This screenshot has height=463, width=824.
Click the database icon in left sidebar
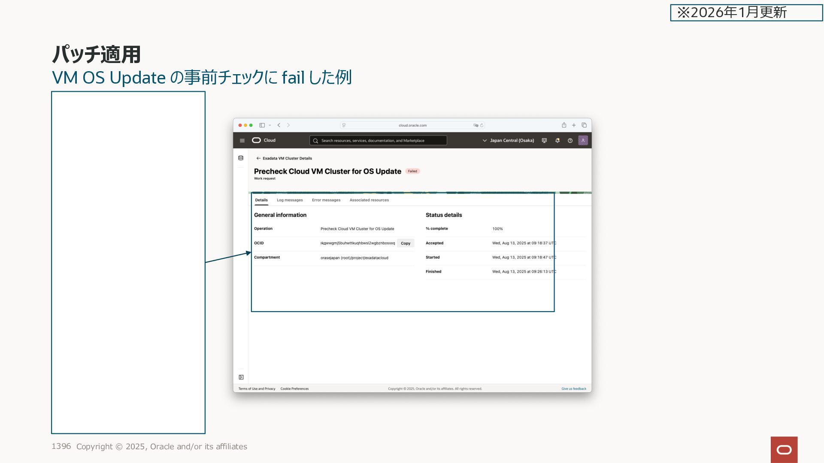241,158
